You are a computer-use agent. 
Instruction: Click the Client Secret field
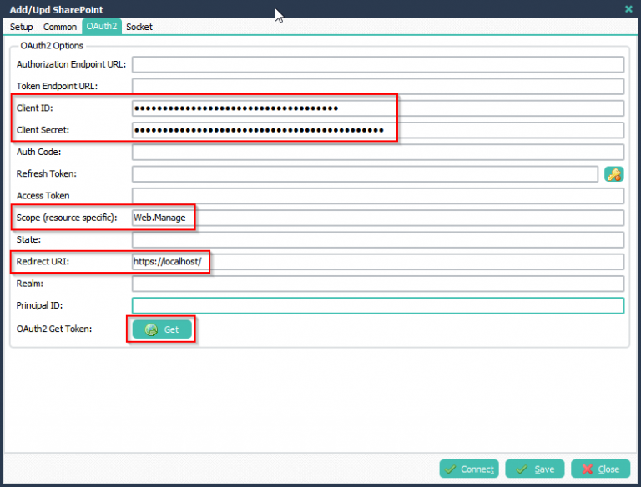pos(378,130)
